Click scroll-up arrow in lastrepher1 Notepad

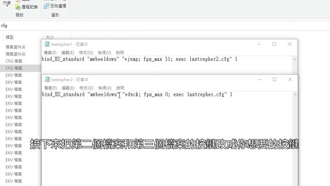tap(294, 60)
